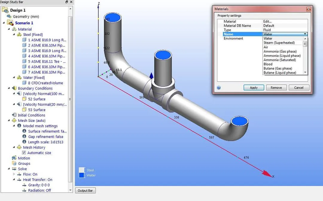Click the Apply button in Materials dialog
This screenshot has height=201, width=323.
point(254,87)
